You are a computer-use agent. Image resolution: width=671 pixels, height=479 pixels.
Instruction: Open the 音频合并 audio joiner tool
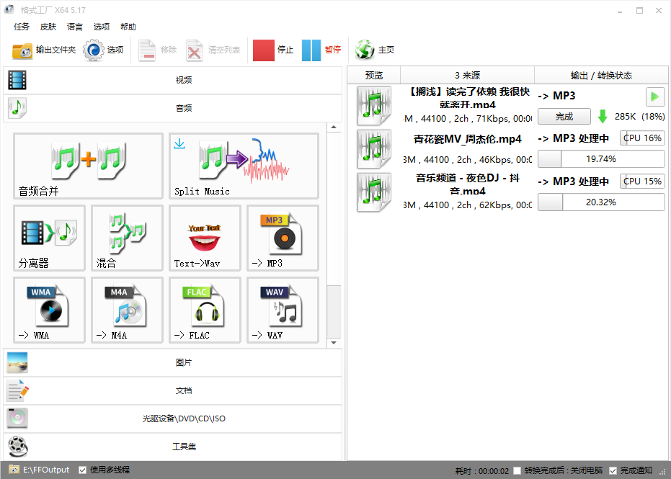(x=88, y=166)
